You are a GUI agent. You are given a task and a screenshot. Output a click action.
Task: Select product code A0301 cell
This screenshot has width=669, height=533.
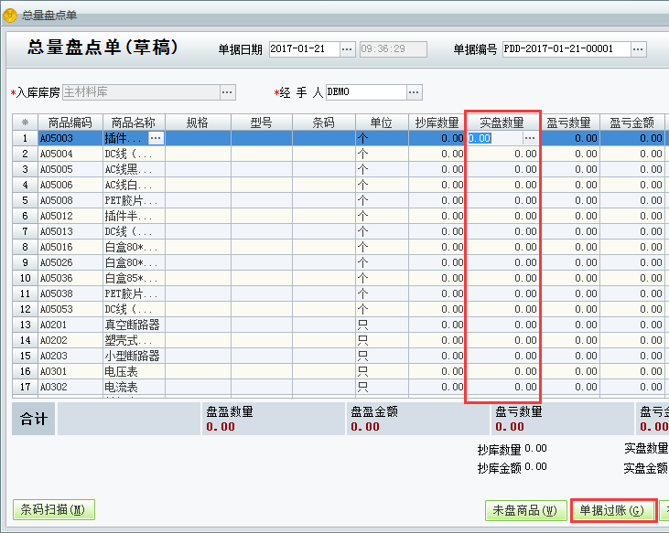pos(70,371)
